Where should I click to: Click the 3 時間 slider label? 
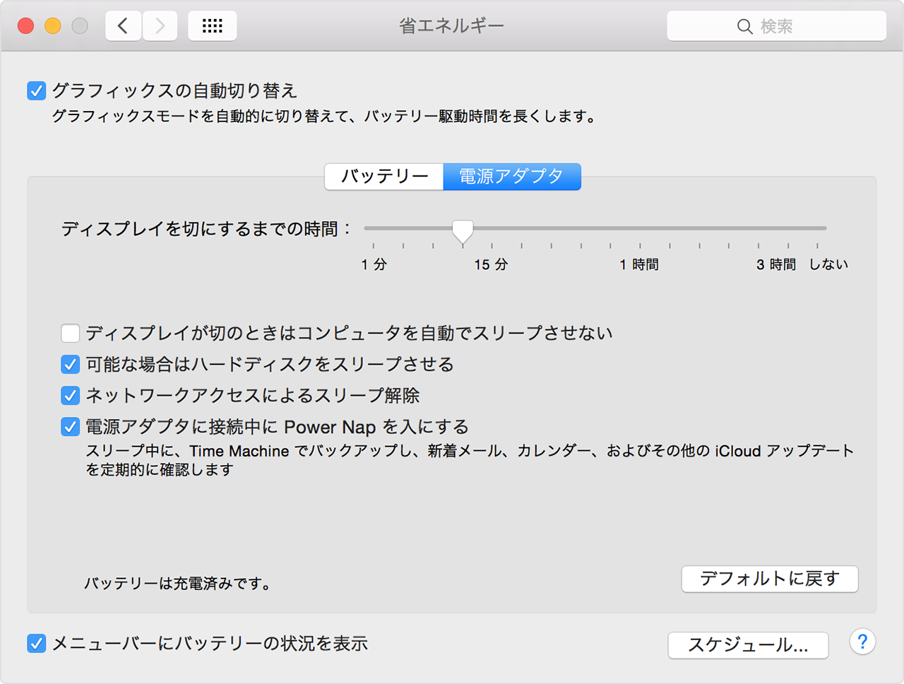click(776, 264)
